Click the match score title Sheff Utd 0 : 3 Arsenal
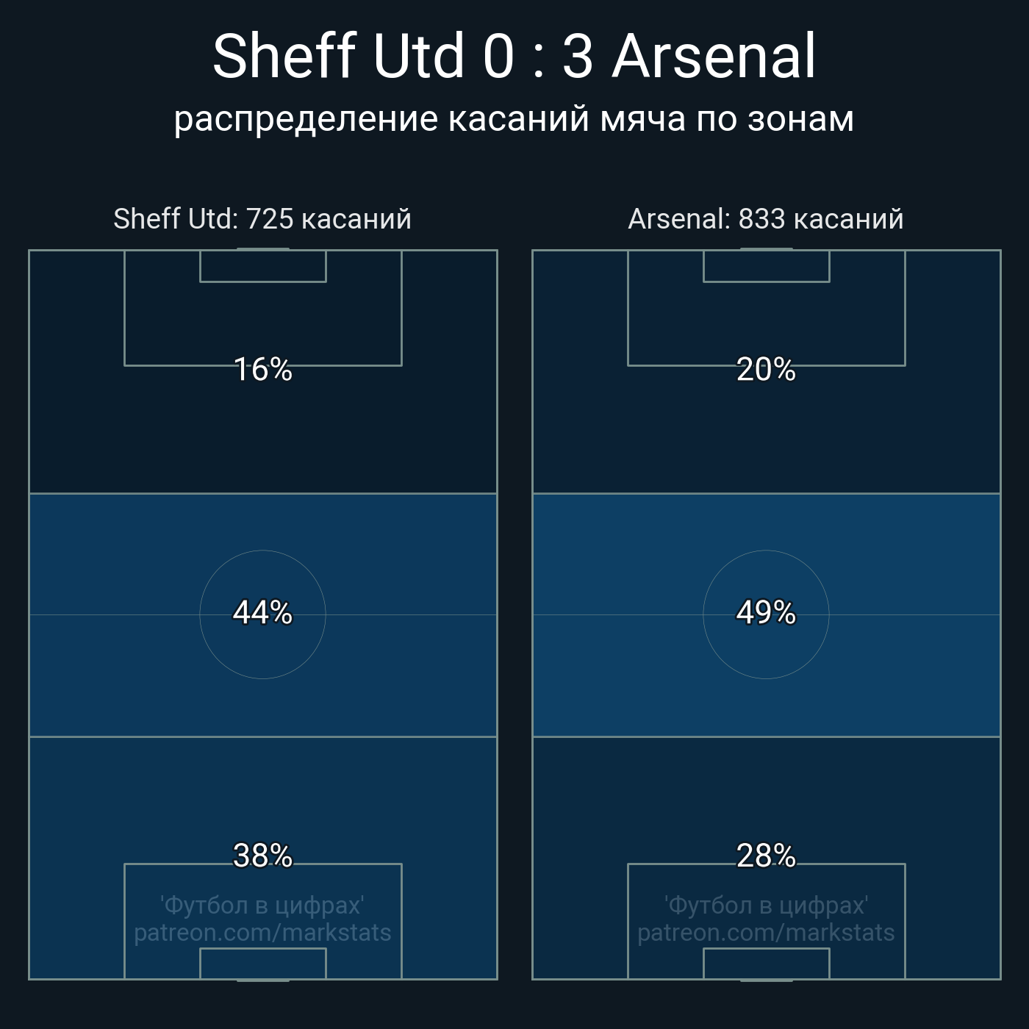Screen dimensions: 1029x1029 pyautogui.click(x=514, y=57)
